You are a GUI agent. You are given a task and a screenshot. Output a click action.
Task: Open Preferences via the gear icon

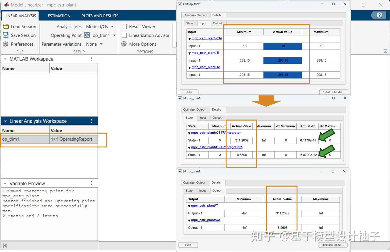point(5,44)
